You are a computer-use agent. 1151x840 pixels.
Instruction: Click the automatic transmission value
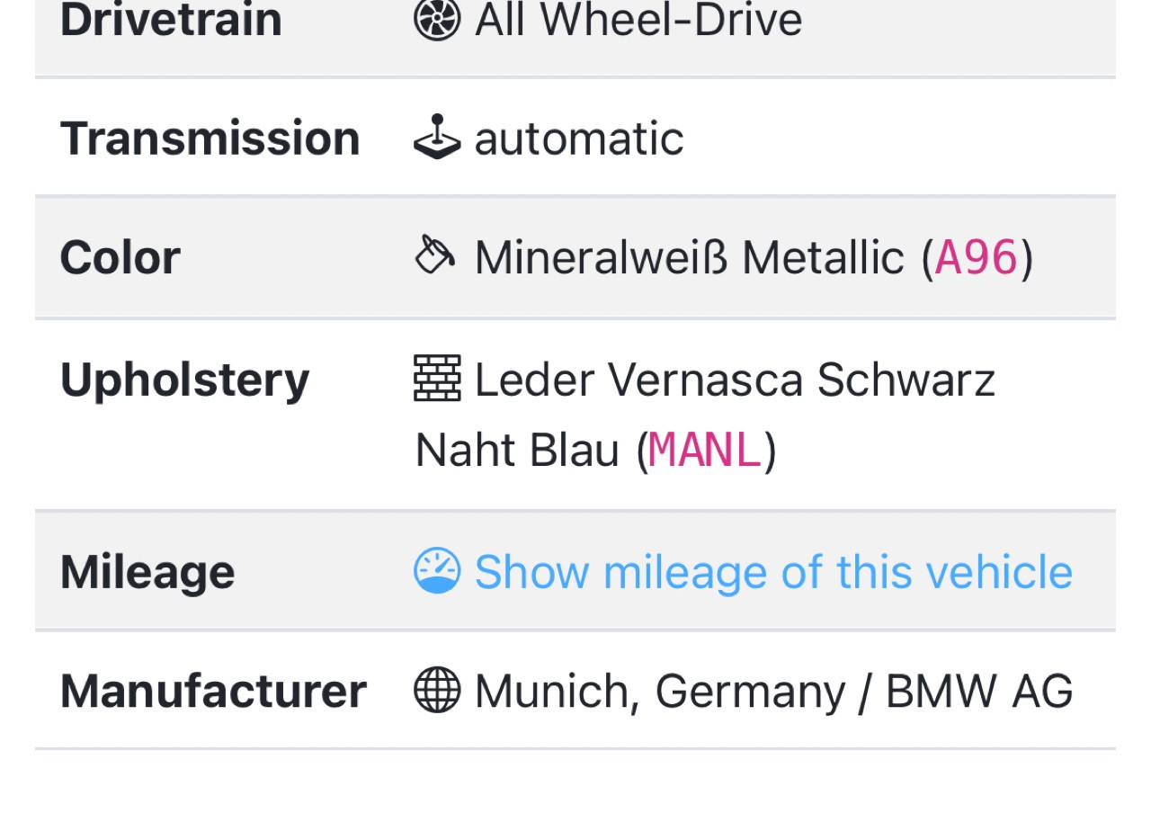[x=578, y=139]
